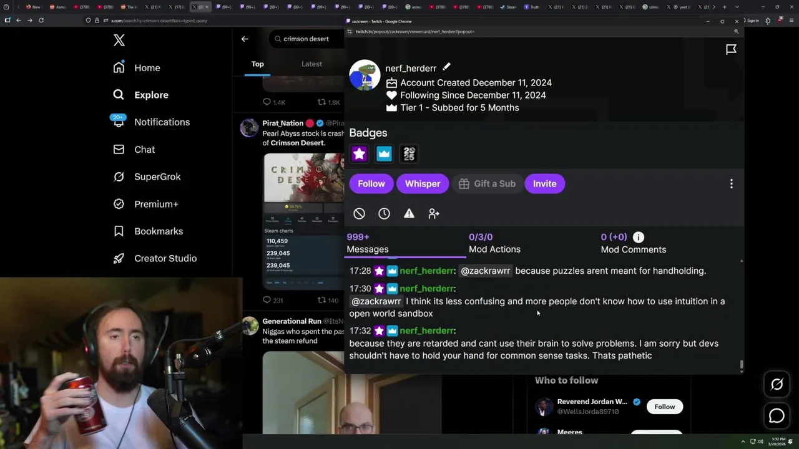Click the floating messages chat button
Image resolution: width=799 pixels, height=449 pixels.
tap(777, 415)
